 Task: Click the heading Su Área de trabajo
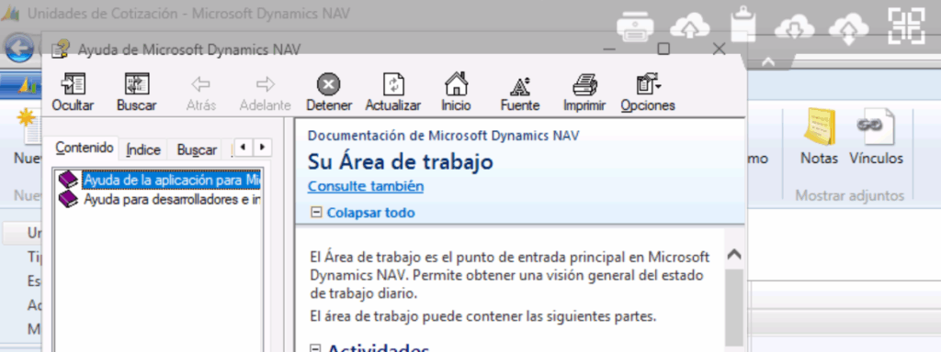coord(401,161)
